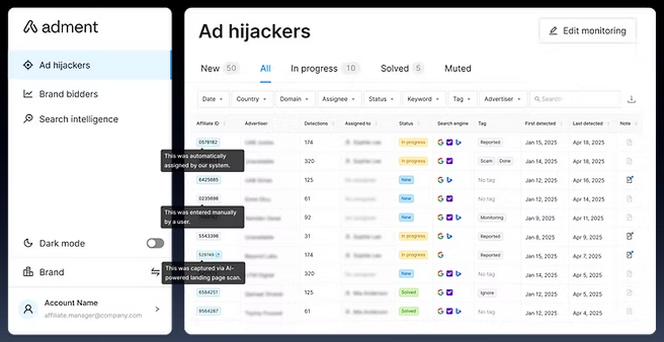This screenshot has height=342, width=664.
Task: Switch to the All tab
Action: click(266, 68)
